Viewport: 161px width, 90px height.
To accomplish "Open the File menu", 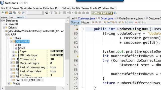I will pyautogui.click(x=3, y=8).
